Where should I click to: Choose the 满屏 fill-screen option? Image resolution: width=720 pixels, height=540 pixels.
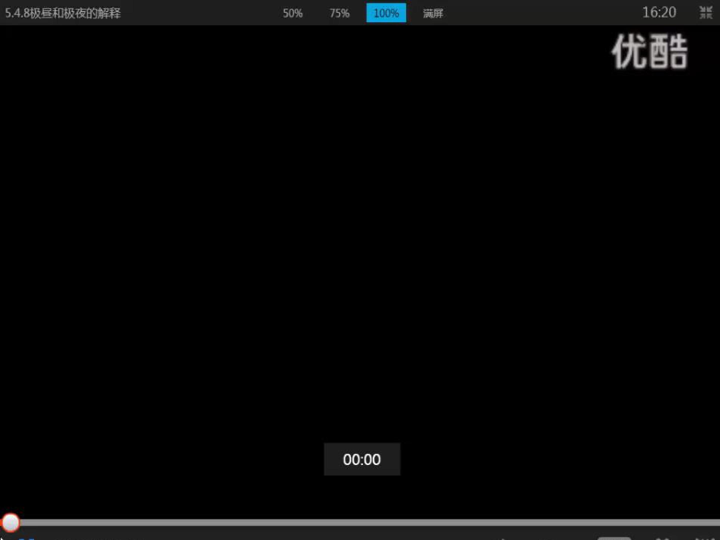pyautogui.click(x=433, y=13)
